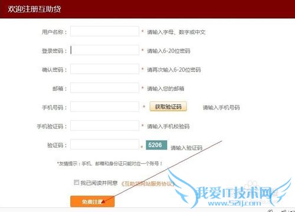The image size is (295, 212).
Task: Click the 友情提示 notice text
Action: click(110, 163)
